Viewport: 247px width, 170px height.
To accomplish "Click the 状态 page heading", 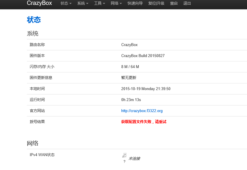I will coord(34,20).
